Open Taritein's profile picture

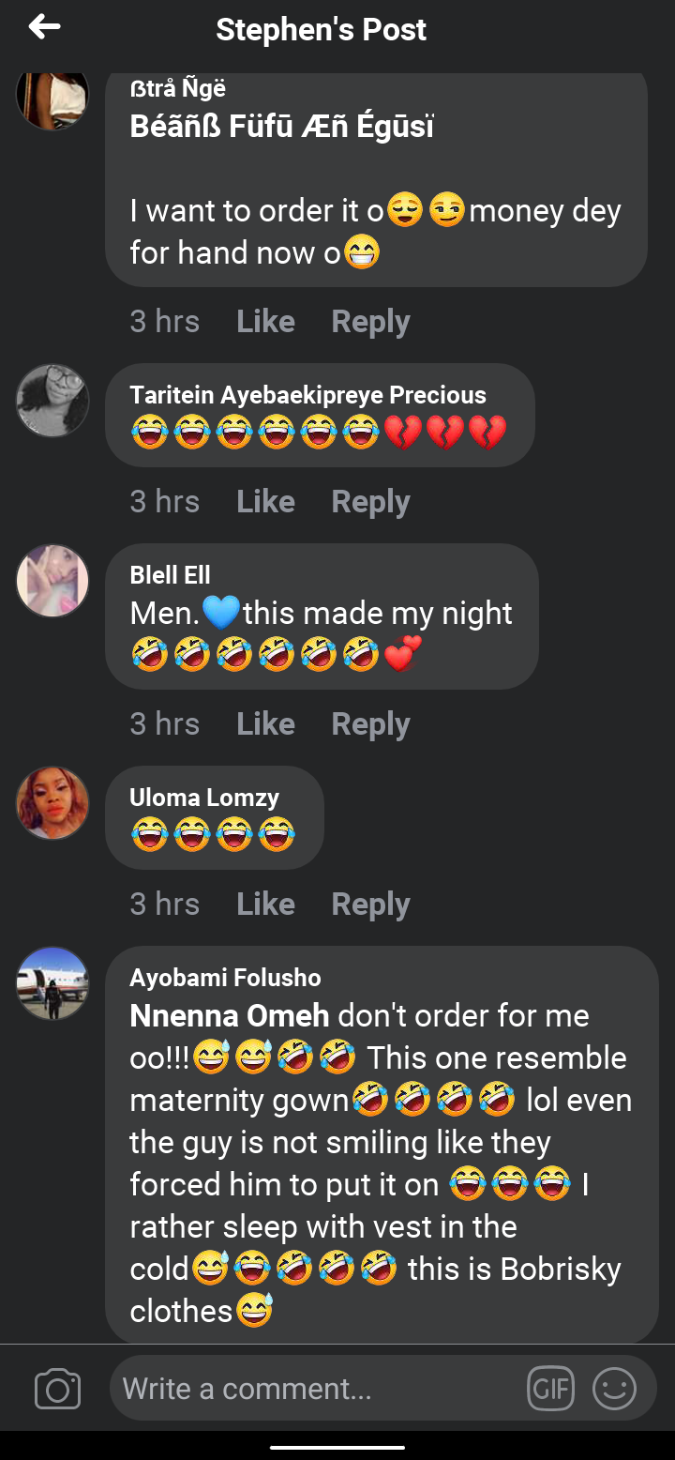(52, 401)
